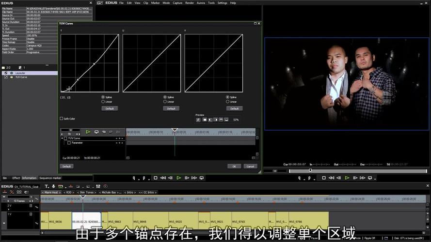Click the graph view icon in keyframe toolbar

click(x=118, y=132)
